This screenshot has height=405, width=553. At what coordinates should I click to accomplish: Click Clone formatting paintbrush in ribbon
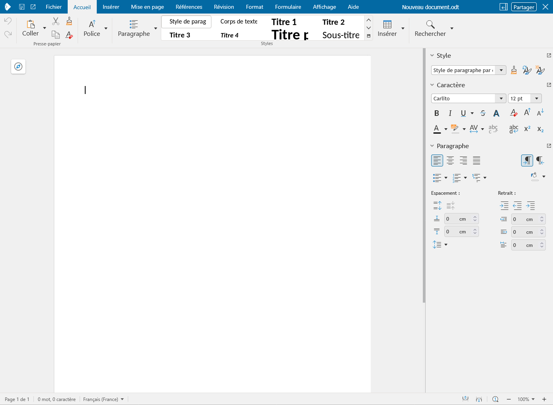(x=69, y=21)
